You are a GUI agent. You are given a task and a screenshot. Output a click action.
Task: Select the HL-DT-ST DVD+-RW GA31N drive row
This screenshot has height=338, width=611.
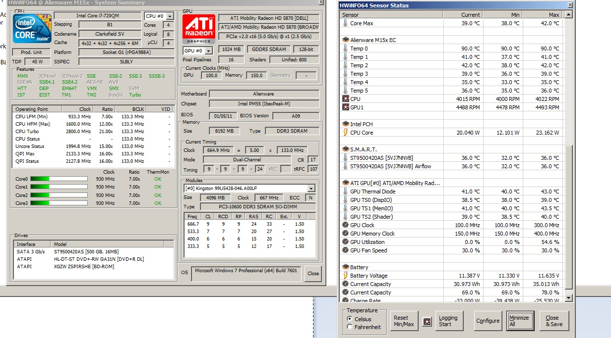point(93,259)
